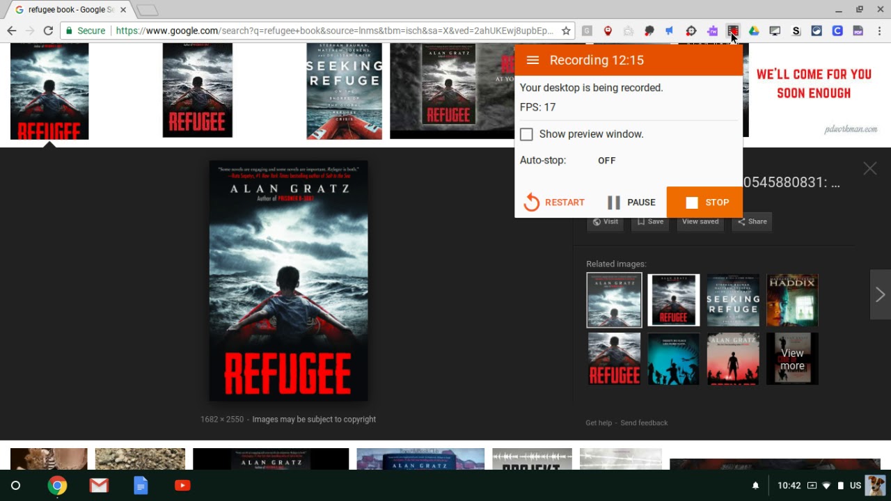Stop the desktop recording
This screenshot has width=891, height=501.
point(704,202)
